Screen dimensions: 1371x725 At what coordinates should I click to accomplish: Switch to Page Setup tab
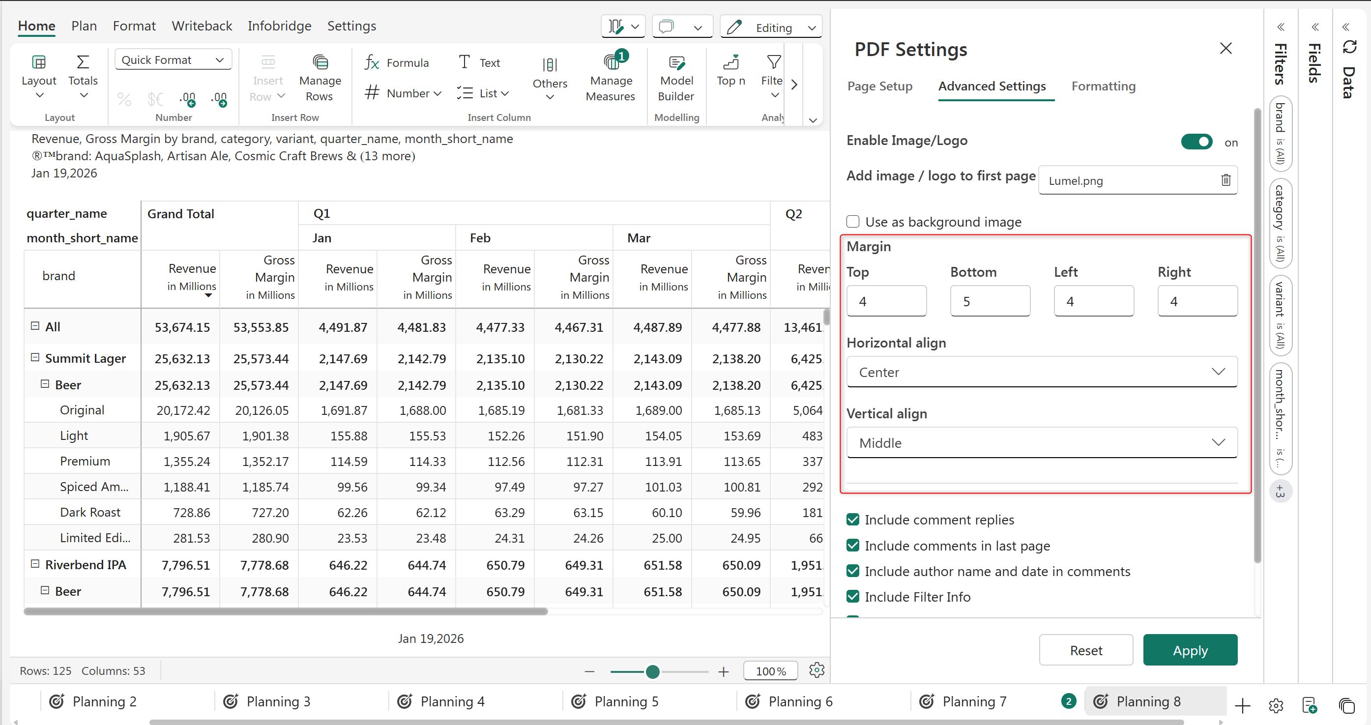pyautogui.click(x=880, y=86)
